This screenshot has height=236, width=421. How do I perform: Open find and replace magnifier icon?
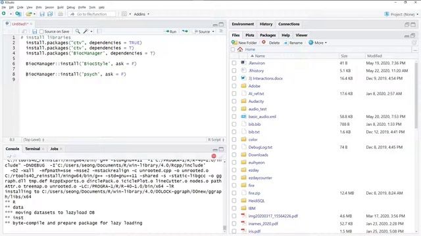coord(78,31)
